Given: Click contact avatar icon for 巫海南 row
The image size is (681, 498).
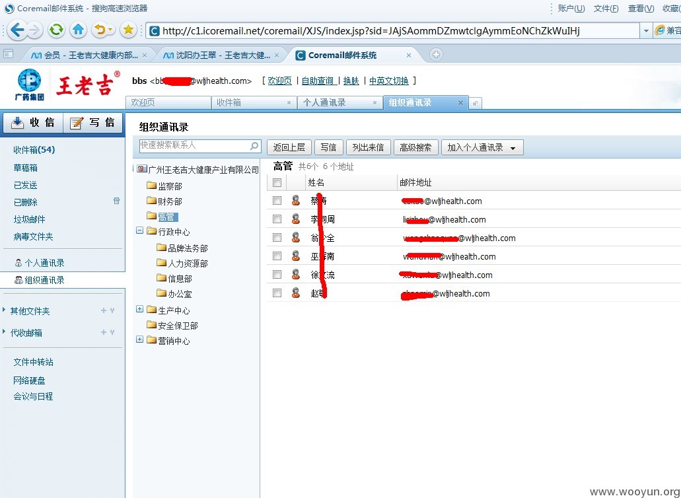Looking at the screenshot, I should coord(296,256).
